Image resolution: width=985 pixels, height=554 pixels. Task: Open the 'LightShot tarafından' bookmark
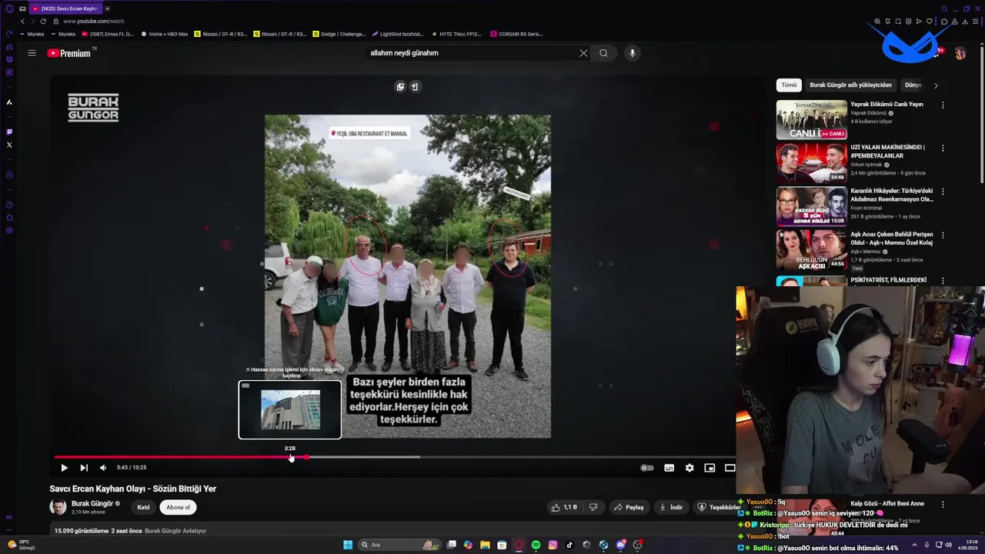coord(398,34)
